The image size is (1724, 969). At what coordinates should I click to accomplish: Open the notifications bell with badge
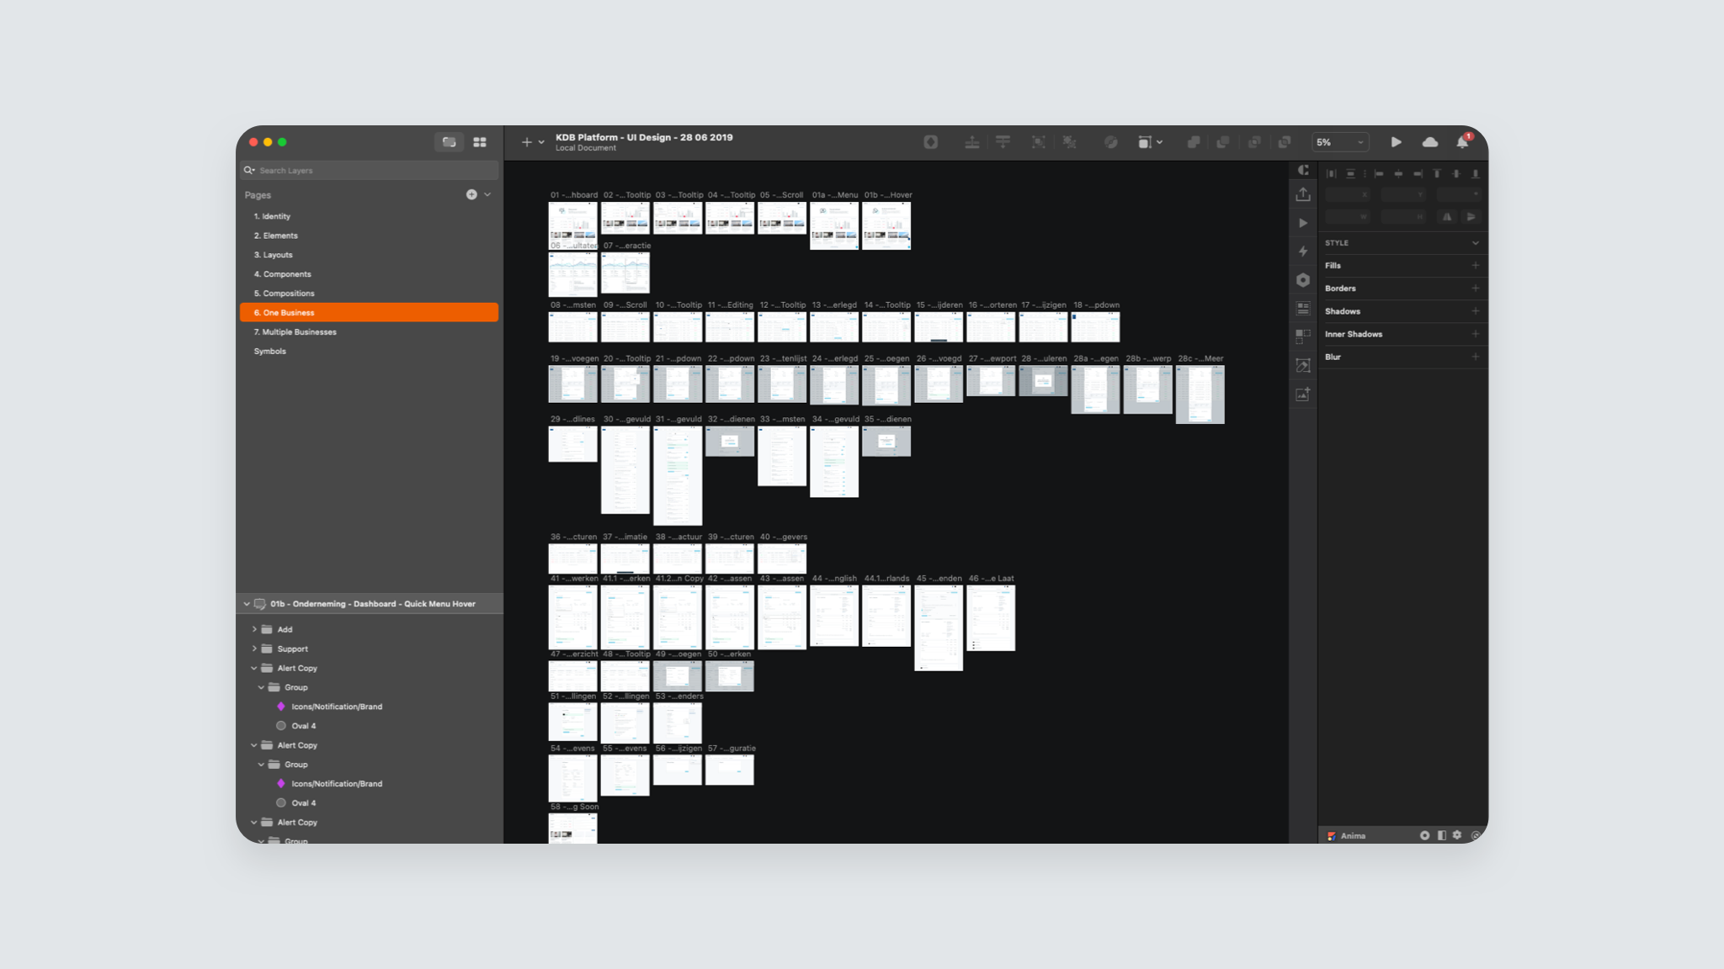[x=1463, y=141]
